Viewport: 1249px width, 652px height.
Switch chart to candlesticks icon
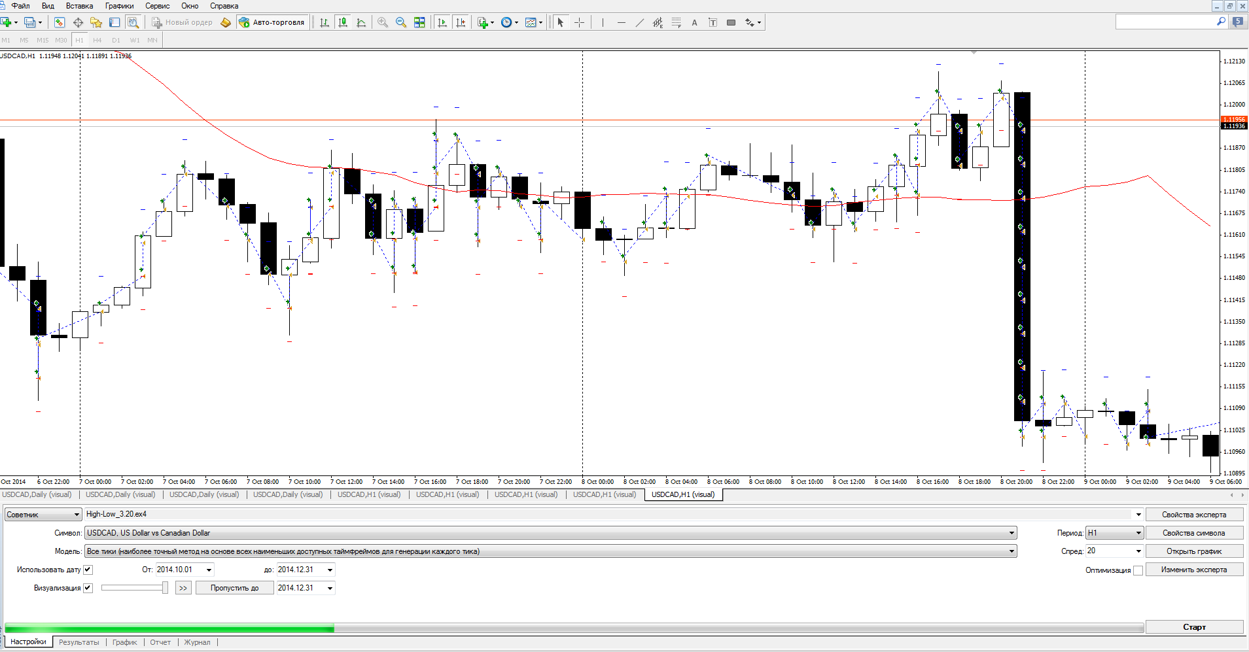[x=343, y=22]
